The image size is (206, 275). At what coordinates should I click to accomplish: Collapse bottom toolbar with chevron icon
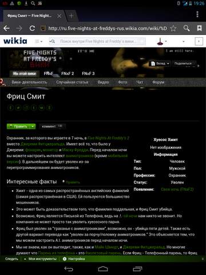coord(203,259)
